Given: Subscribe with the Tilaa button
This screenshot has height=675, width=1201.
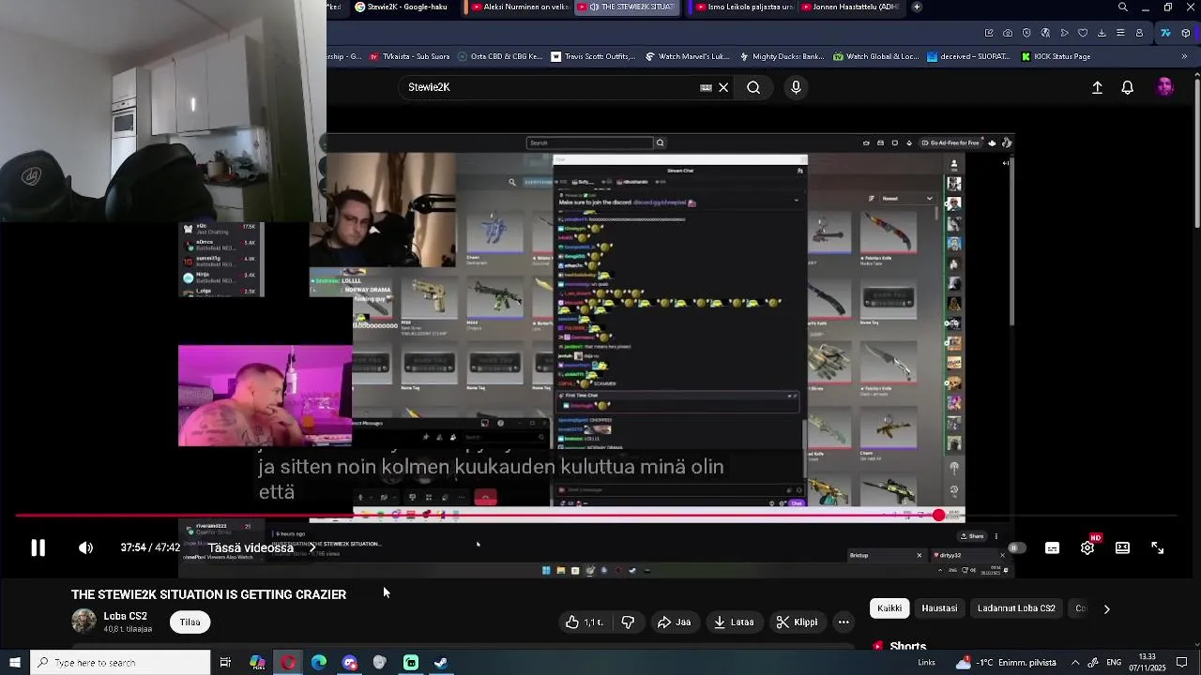Looking at the screenshot, I should [190, 622].
